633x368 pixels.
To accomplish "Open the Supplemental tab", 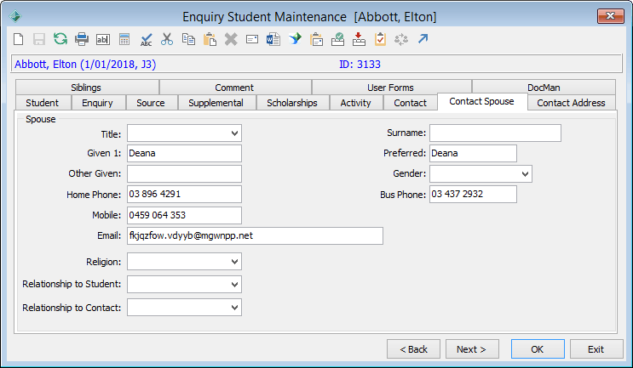I will [x=216, y=103].
